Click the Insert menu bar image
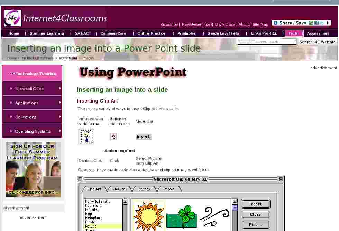The height and width of the screenshot is (231, 339). pos(143,136)
